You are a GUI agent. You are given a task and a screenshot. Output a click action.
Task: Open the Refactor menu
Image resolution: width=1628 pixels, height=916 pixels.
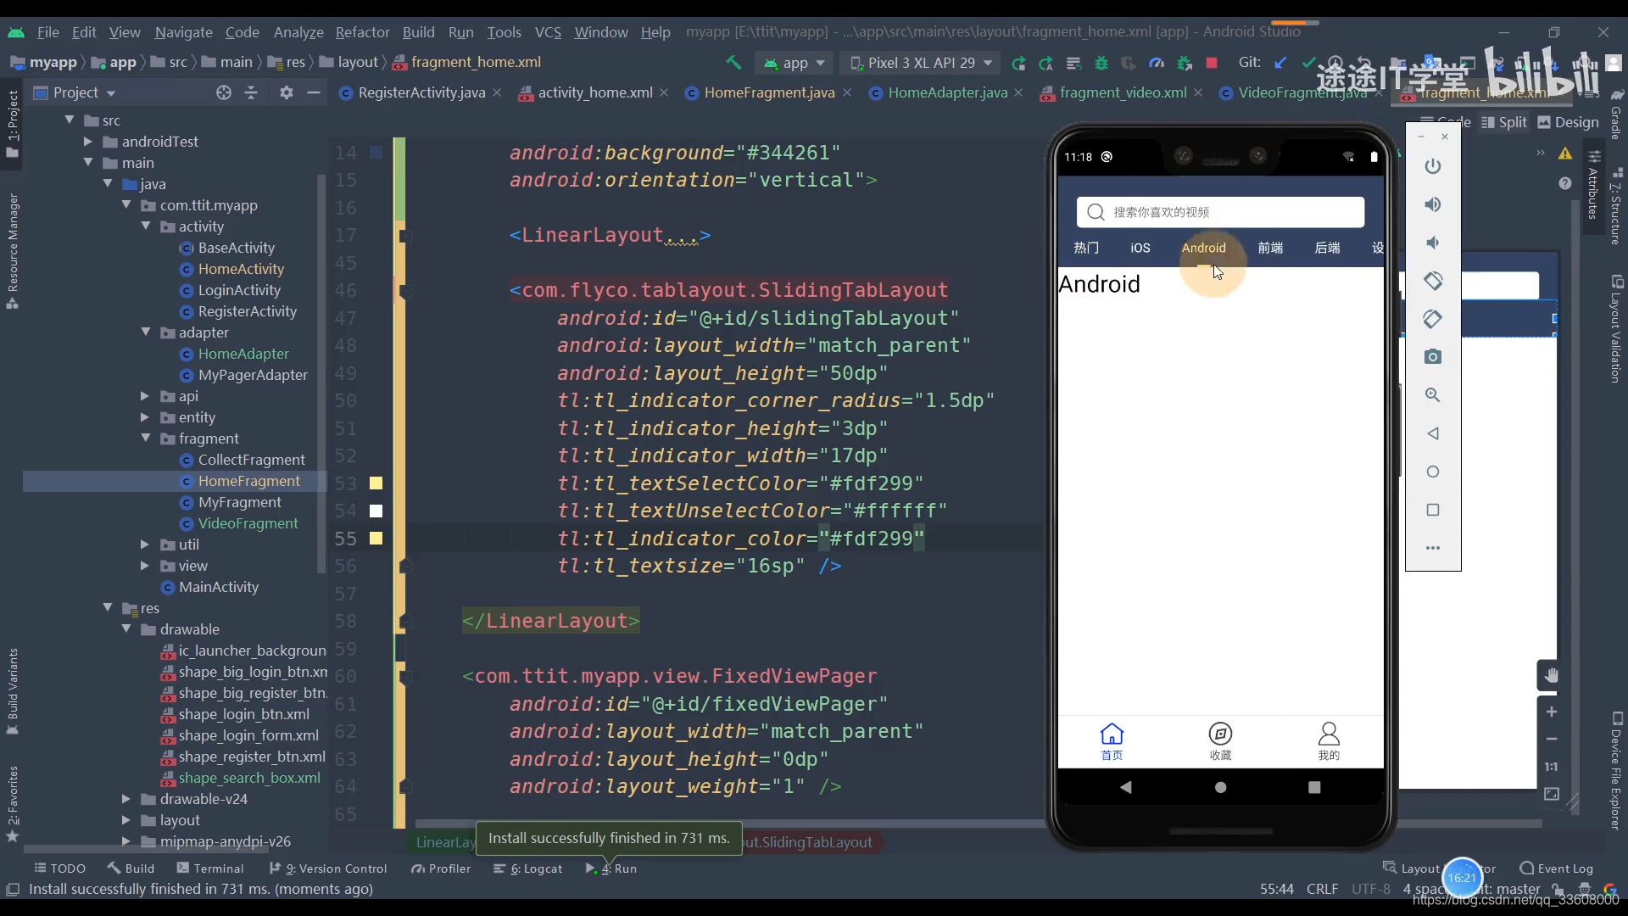tap(362, 32)
